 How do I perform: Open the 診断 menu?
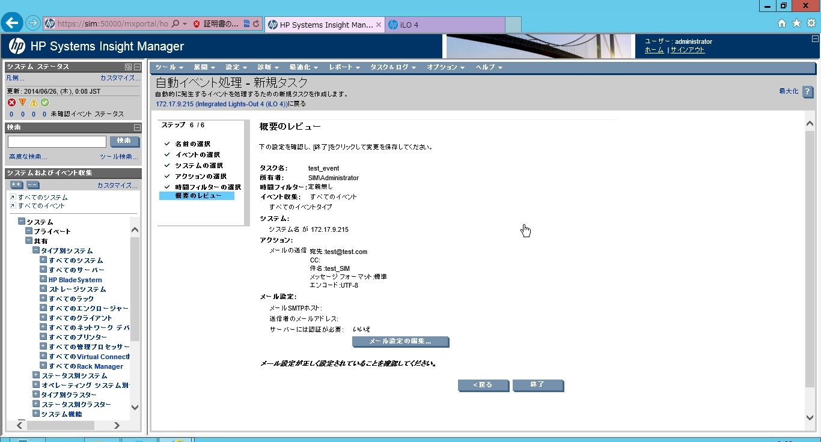(x=267, y=67)
